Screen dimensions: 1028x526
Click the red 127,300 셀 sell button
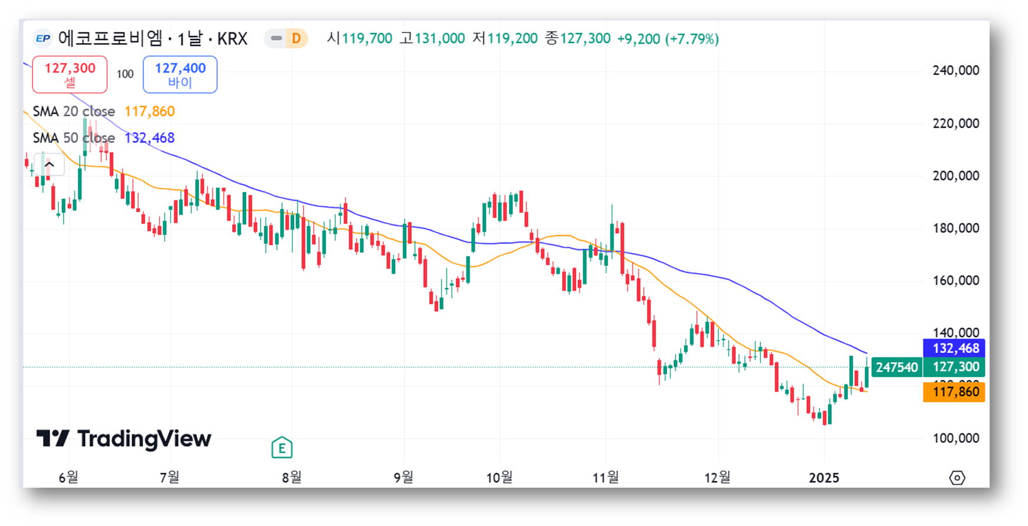pyautogui.click(x=70, y=74)
